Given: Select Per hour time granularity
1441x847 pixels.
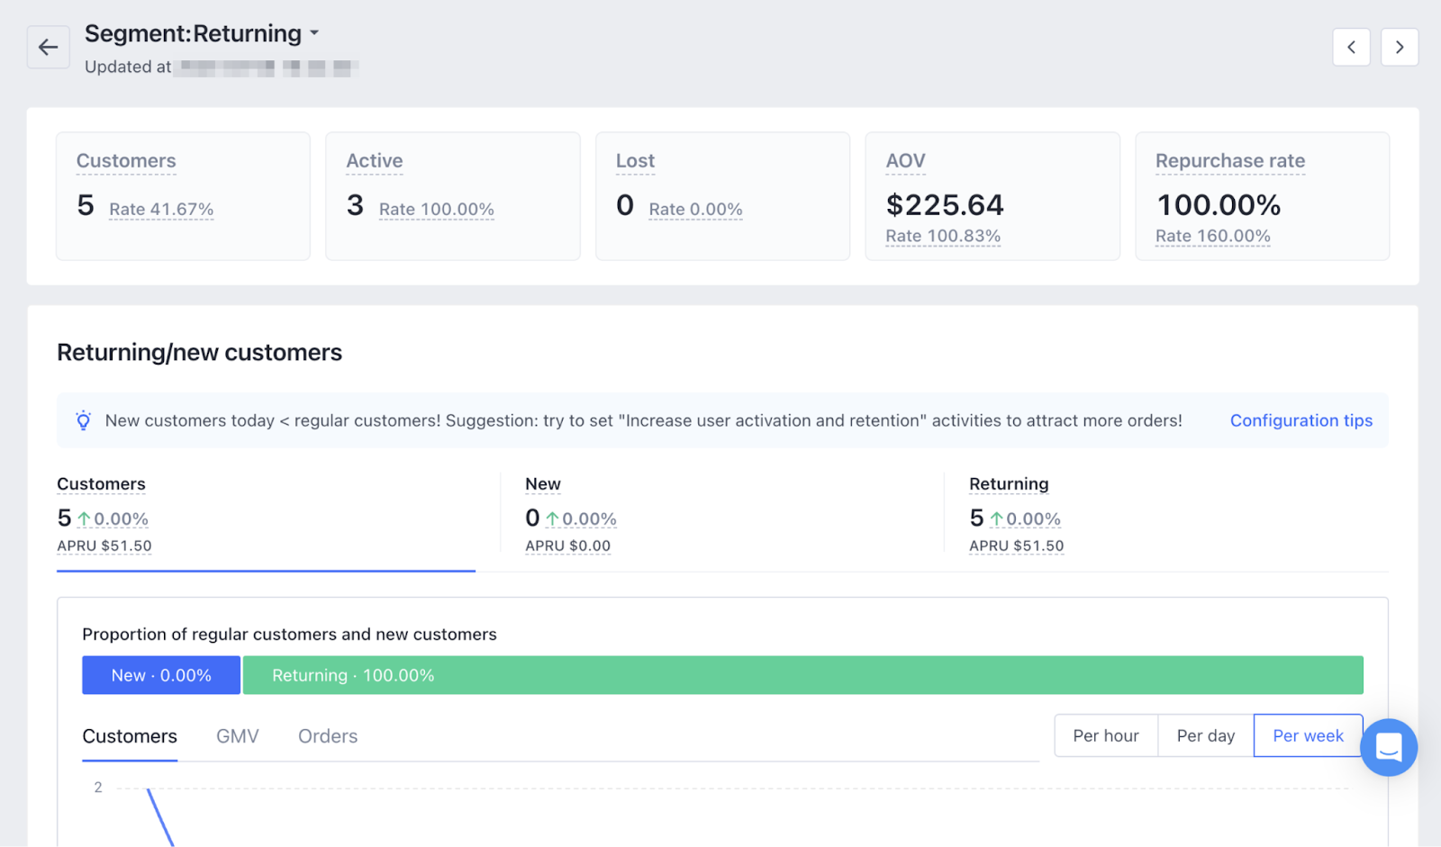Looking at the screenshot, I should 1105,735.
